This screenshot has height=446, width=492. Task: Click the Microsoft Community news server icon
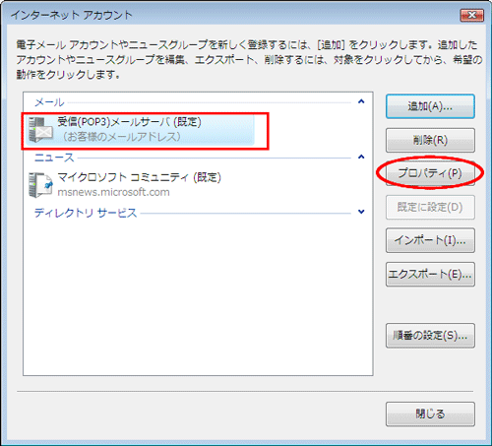40,185
